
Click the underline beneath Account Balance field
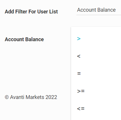click(x=99, y=15)
